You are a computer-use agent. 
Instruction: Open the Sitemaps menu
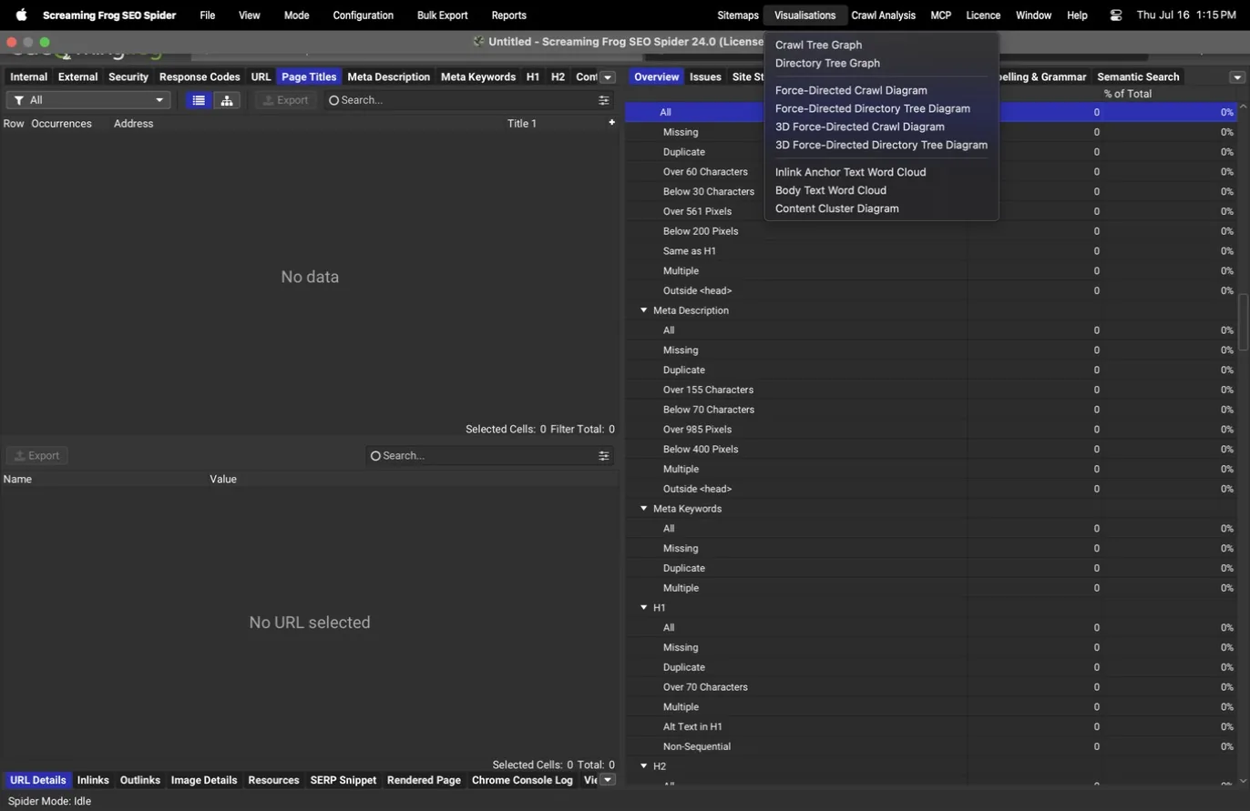click(x=738, y=15)
